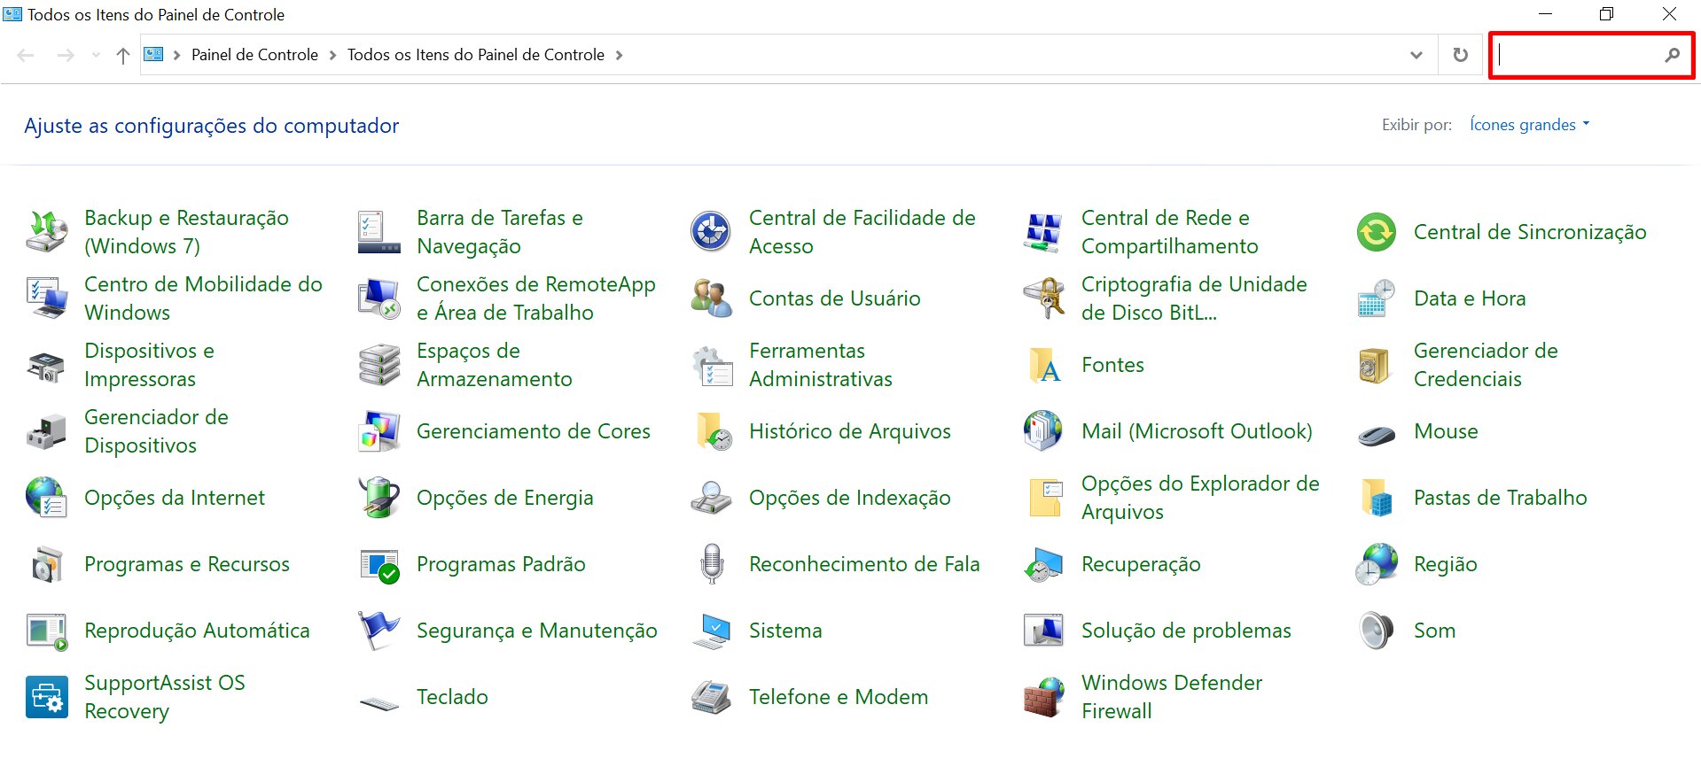
Task: Open Gerenciador de Credenciais icon
Action: click(1377, 365)
